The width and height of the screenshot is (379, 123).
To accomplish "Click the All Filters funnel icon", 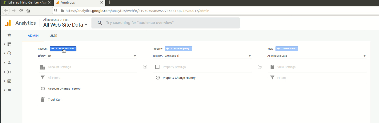I will coord(43,78).
